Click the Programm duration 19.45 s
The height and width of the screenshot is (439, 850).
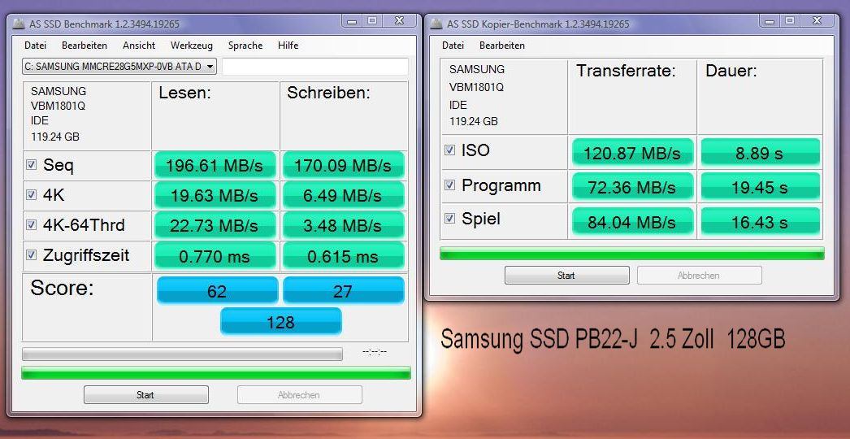pos(760,187)
